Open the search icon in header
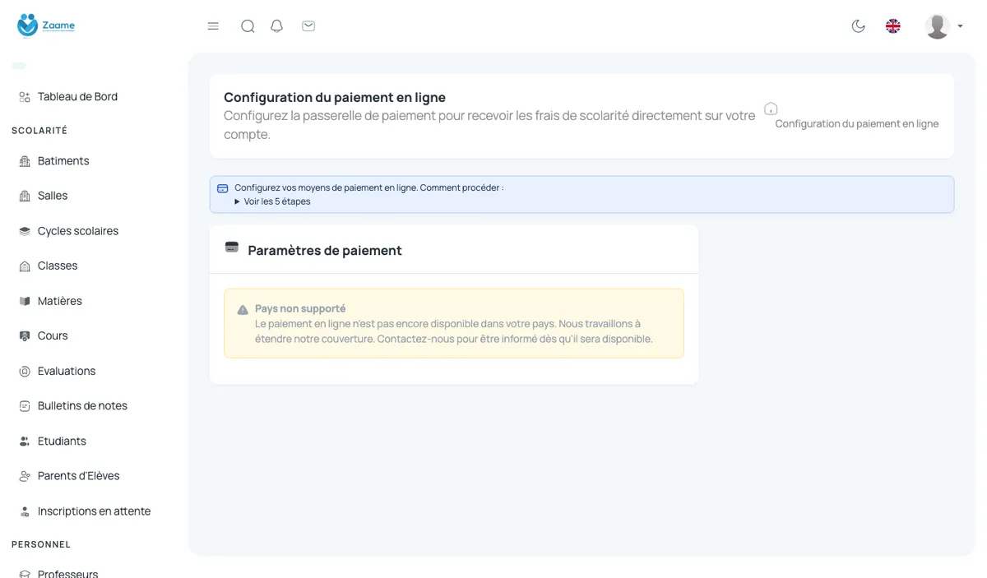This screenshot has height=578, width=987. coord(248,26)
